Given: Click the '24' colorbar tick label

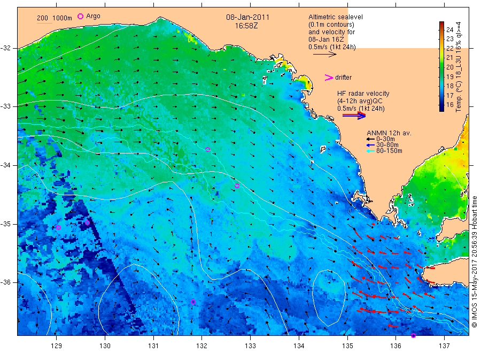Looking at the screenshot, I should click(x=449, y=29).
